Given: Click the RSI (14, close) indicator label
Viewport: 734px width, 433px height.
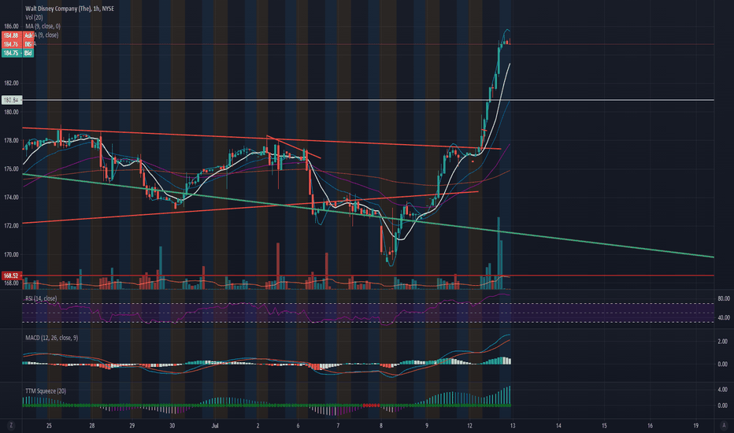Looking at the screenshot, I should coord(41,298).
